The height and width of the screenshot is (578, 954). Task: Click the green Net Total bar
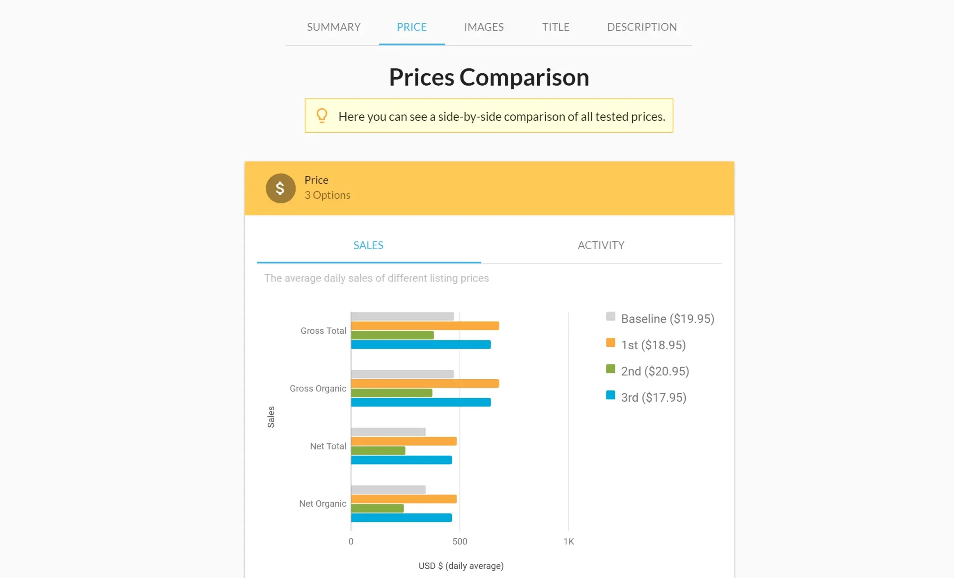pyautogui.click(x=378, y=451)
